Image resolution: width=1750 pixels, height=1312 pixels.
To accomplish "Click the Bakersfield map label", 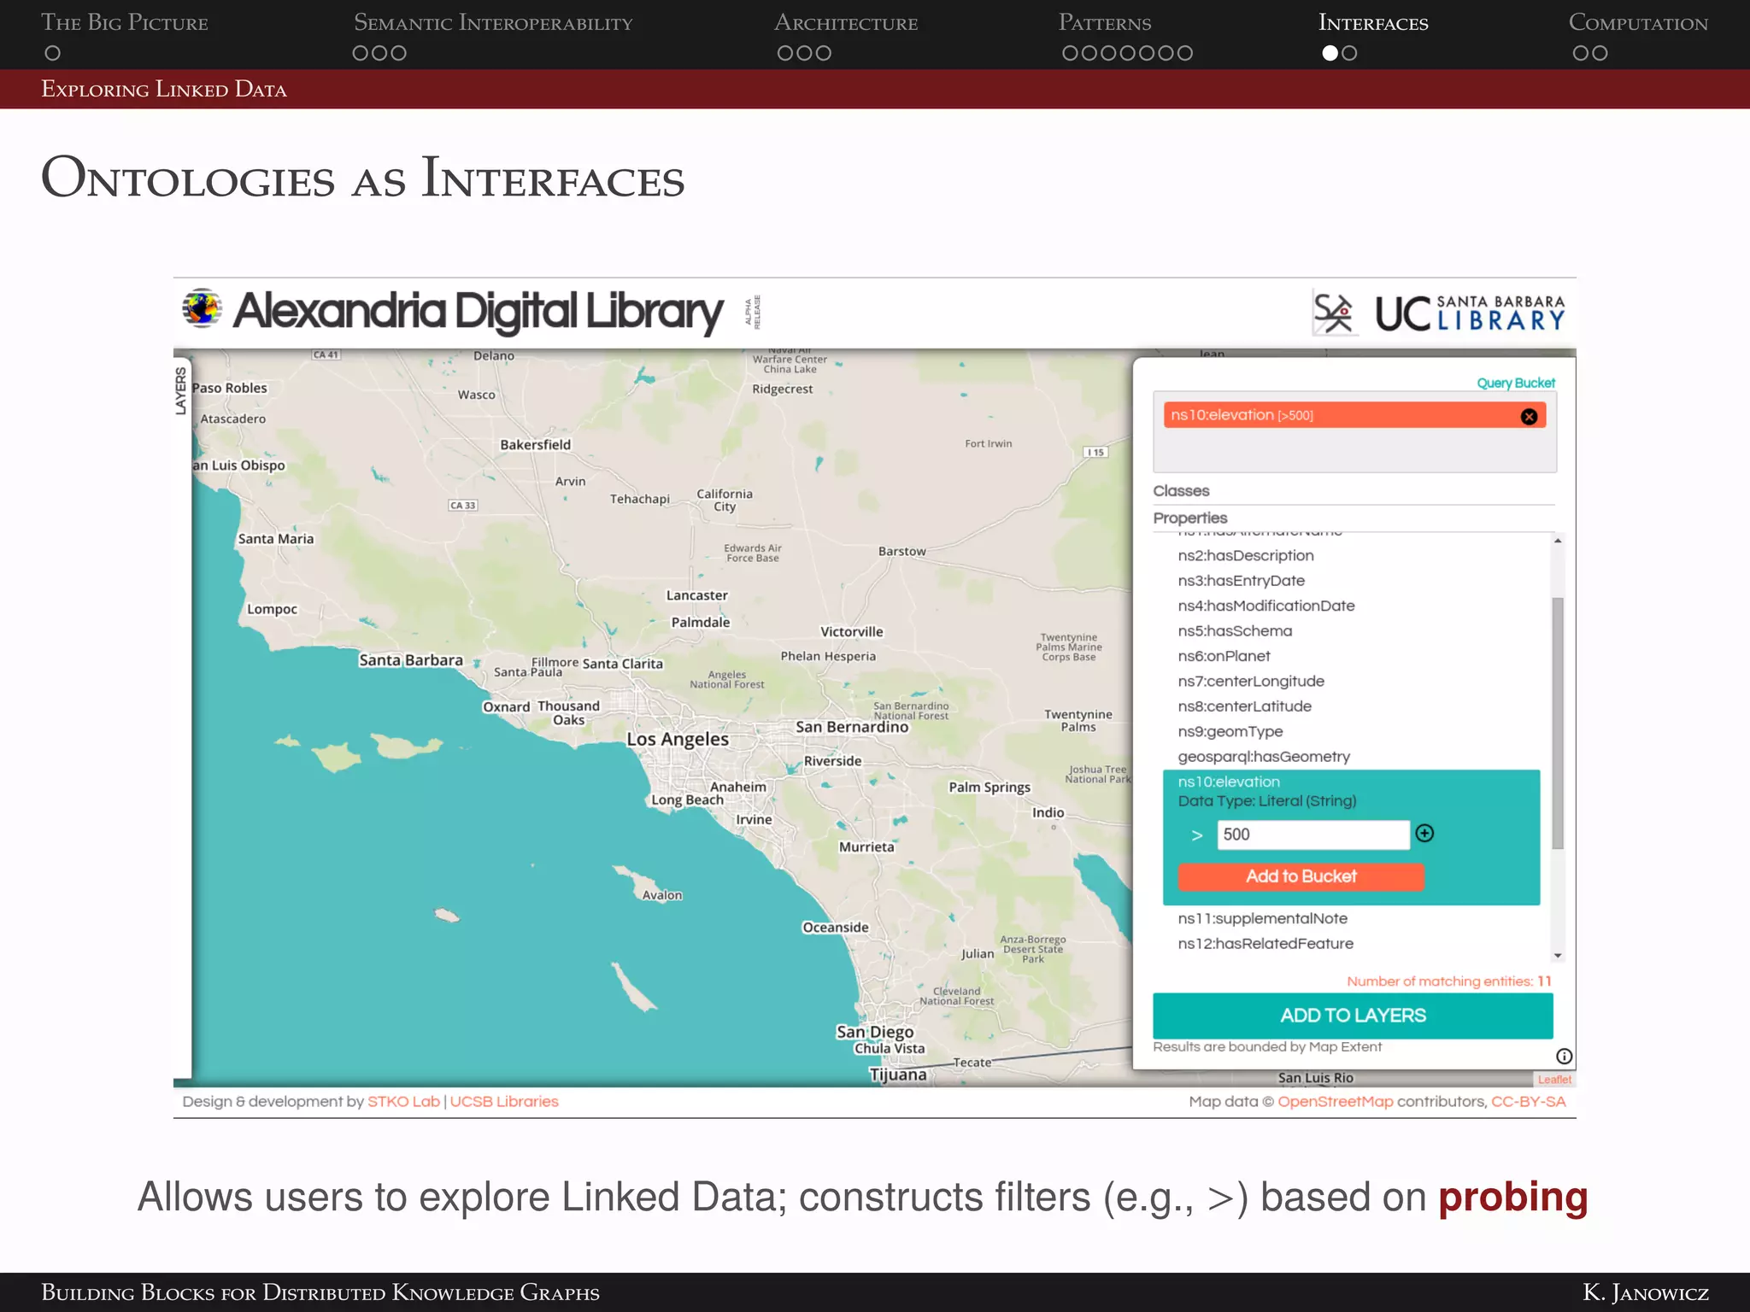I will click(535, 445).
